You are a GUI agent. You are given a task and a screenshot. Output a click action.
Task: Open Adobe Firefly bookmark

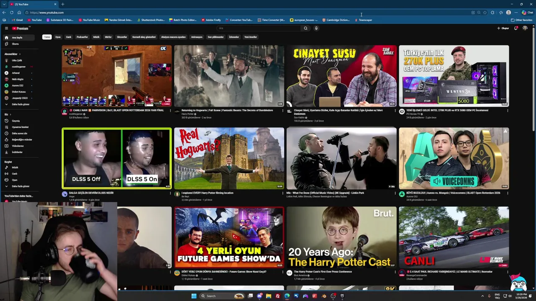point(211,20)
